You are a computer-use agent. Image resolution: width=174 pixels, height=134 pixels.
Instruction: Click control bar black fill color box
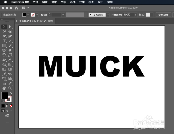click(x=24, y=15)
